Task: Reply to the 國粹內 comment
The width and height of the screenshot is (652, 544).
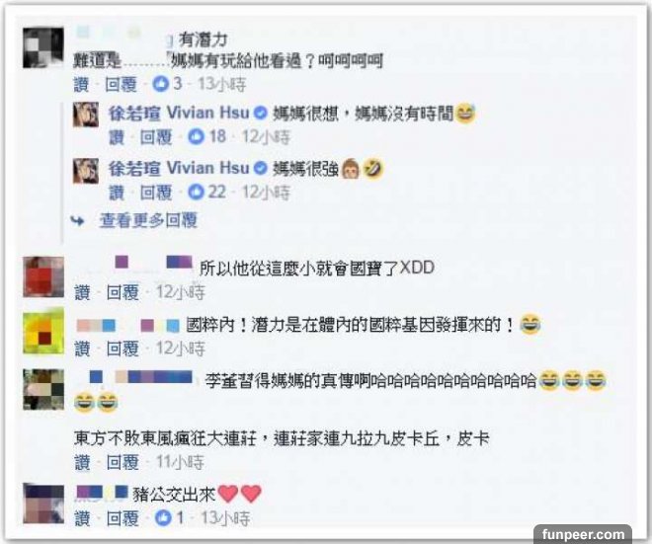Action: point(122,349)
